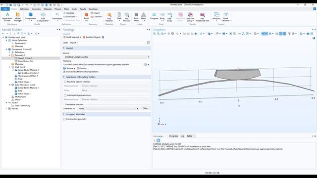Switch to the Physics ribbon tab
Screen dimensions: 317x178
click(57, 9)
